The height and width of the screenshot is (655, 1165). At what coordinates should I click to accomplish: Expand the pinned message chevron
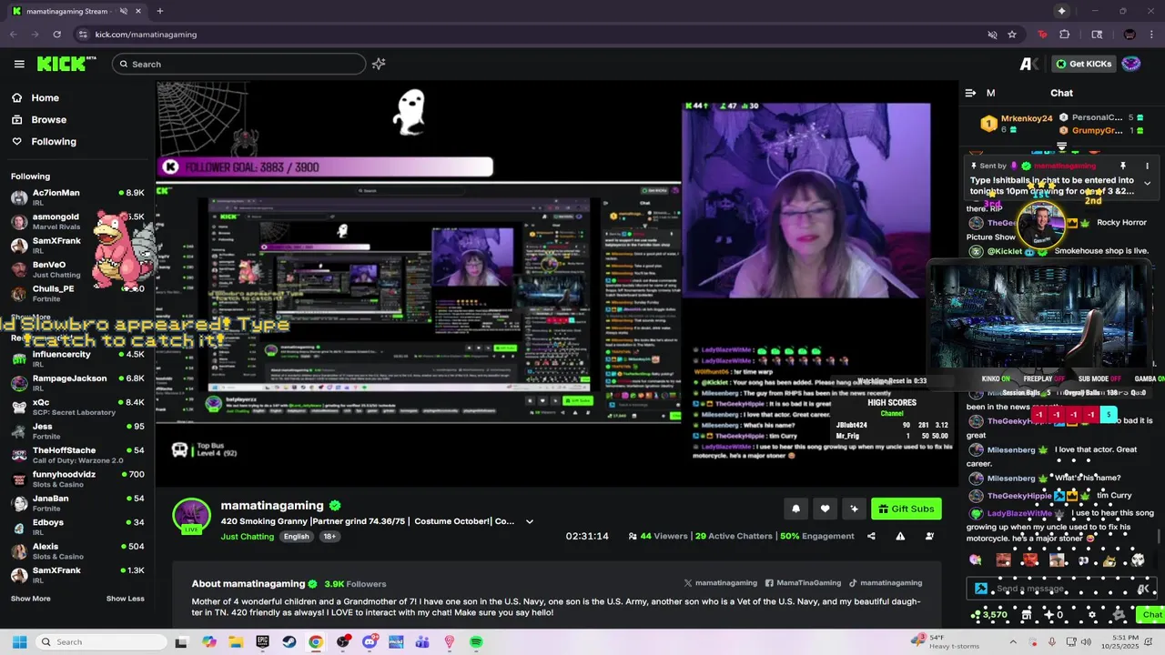click(x=1147, y=184)
